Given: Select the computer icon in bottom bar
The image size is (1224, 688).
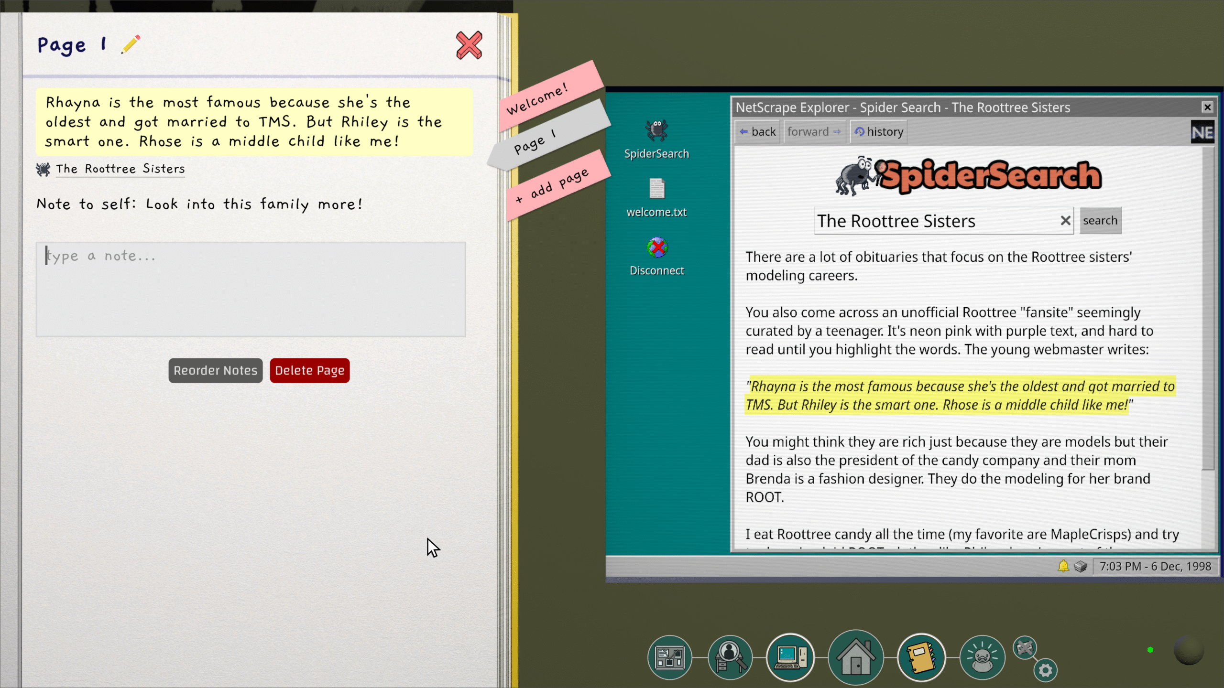Looking at the screenshot, I should point(791,657).
